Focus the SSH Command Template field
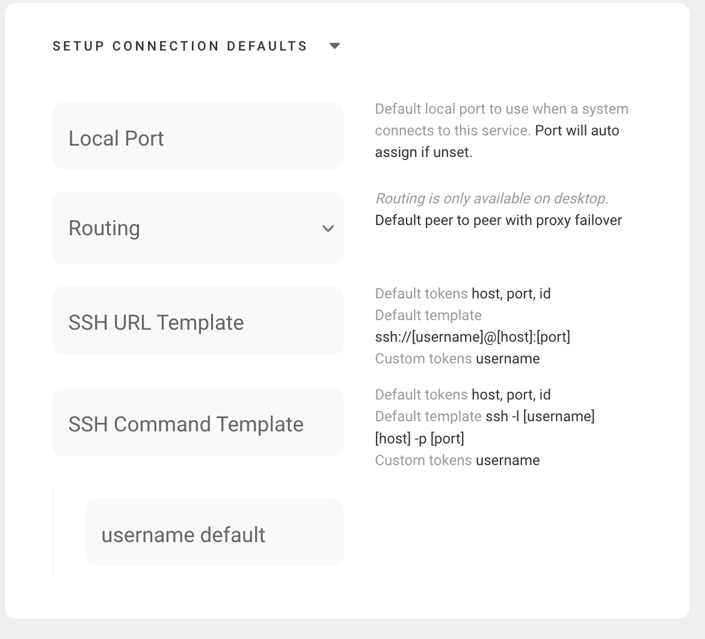The height and width of the screenshot is (639, 705). (x=198, y=422)
